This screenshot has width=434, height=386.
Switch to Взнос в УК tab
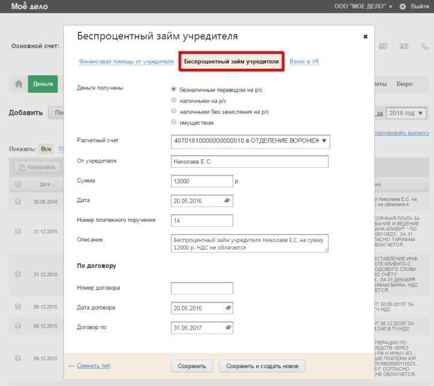click(304, 62)
